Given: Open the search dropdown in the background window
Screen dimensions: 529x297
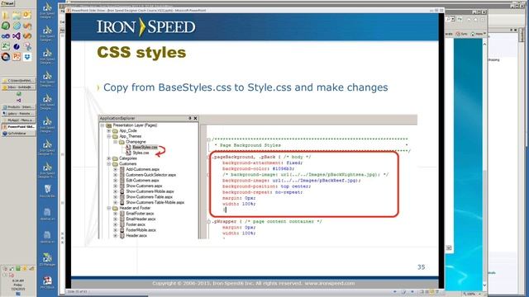Looking at the screenshot, I should point(453,19).
